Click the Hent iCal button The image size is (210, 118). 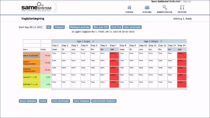click(116, 27)
